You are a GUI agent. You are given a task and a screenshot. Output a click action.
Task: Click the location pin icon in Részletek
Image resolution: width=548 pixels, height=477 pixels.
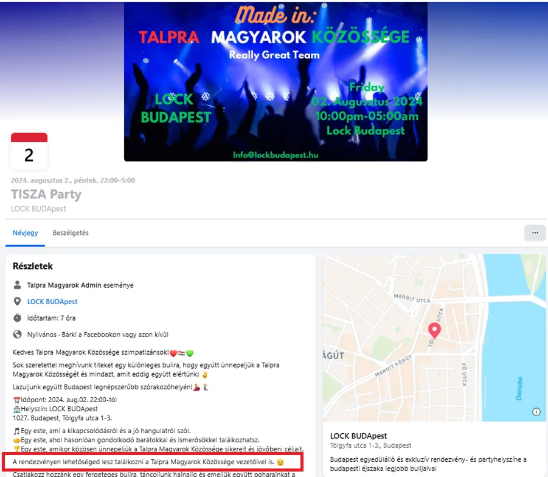coord(17,301)
